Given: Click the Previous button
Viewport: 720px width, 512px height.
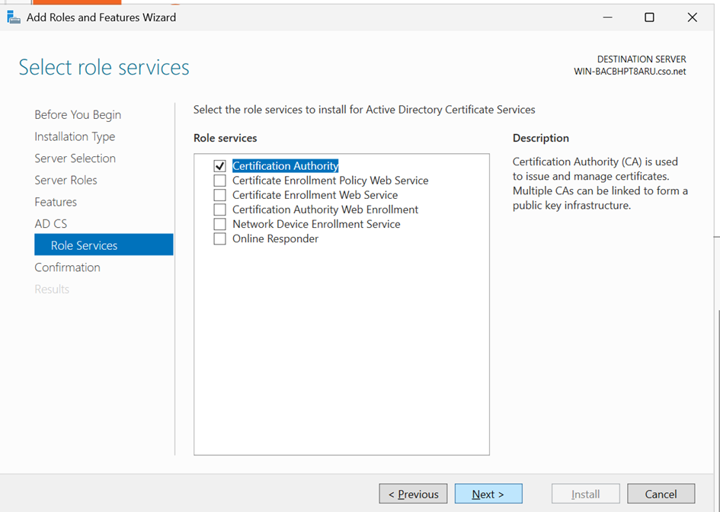Looking at the screenshot, I should point(413,494).
